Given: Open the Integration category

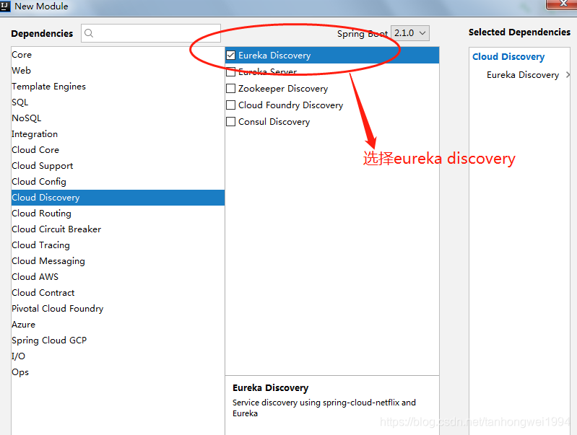Looking at the screenshot, I should 118,134.
